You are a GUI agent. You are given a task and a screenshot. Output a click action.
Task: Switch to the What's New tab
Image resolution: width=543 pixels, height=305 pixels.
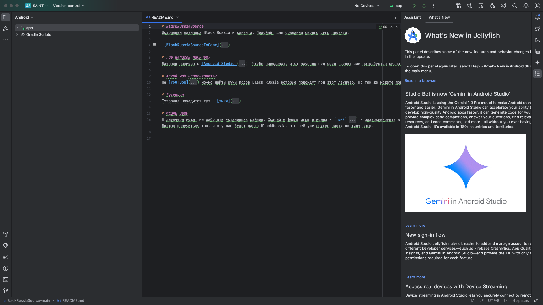point(439,17)
